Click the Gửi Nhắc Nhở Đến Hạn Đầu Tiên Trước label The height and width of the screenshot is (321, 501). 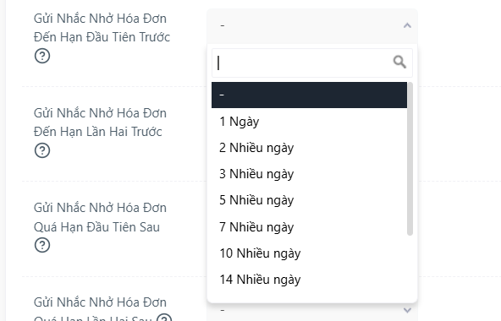(x=102, y=28)
